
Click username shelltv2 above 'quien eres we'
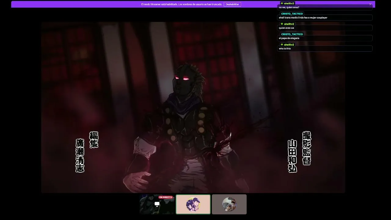289,24
